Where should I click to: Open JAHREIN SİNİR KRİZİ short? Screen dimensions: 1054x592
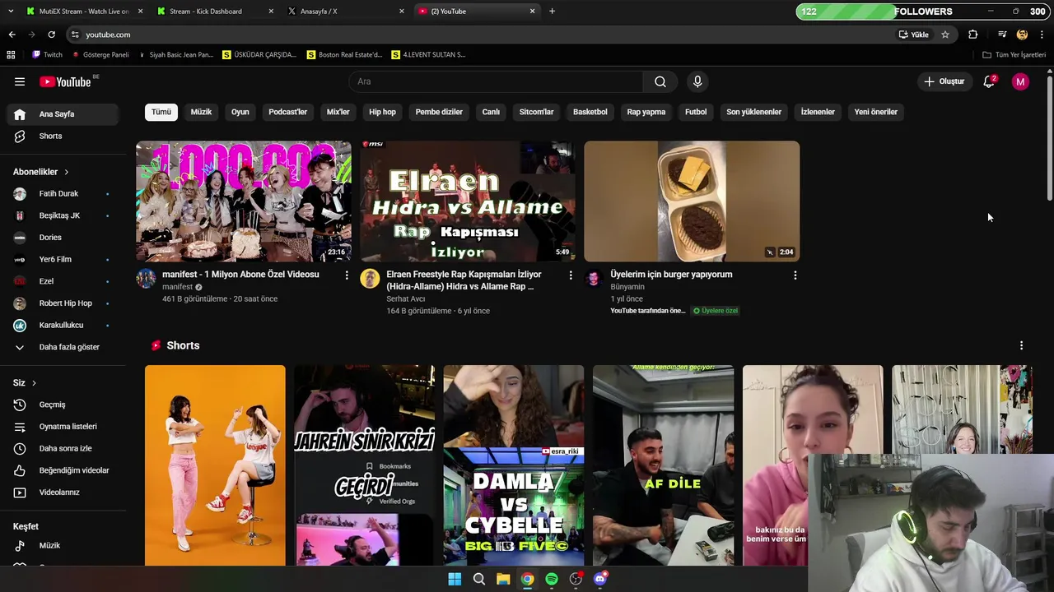click(x=365, y=465)
